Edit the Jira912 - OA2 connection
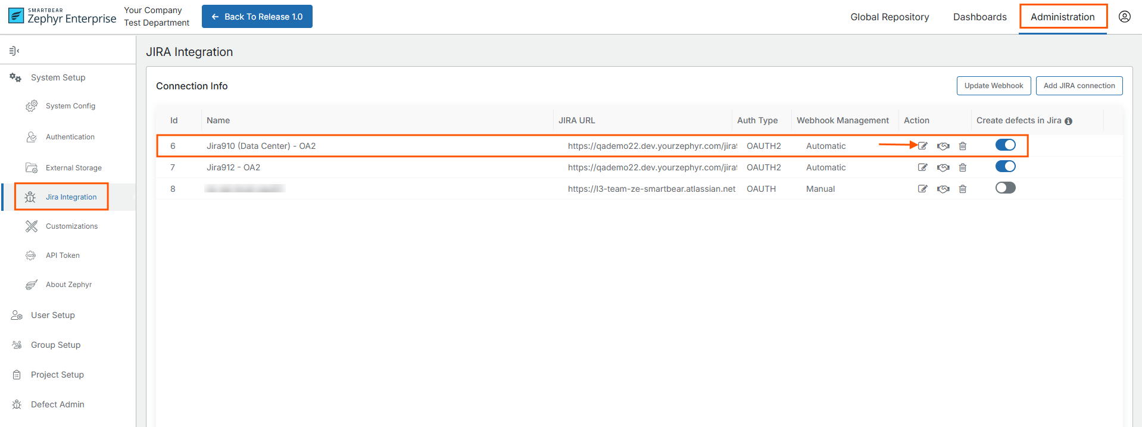The width and height of the screenshot is (1142, 427). tap(922, 167)
